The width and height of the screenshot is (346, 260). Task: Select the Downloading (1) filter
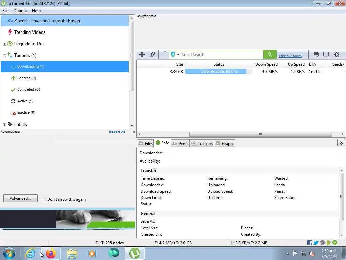click(x=65, y=67)
